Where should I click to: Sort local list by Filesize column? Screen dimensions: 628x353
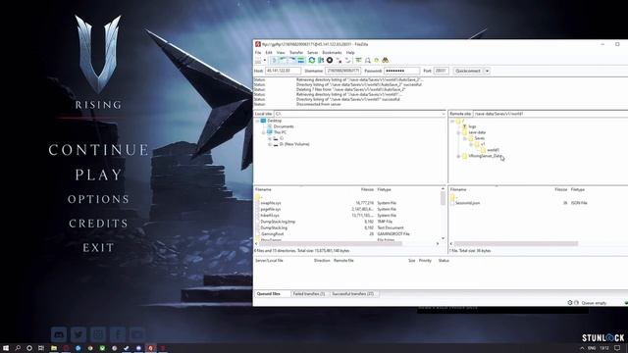click(367, 189)
